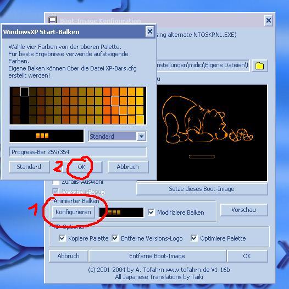289x289 pixels.
Task: Click the start-bar preview in the Start-Balken dialog
Action: click(47, 136)
